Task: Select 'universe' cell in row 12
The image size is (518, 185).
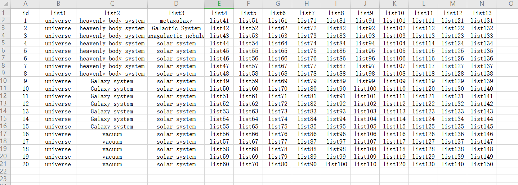Action: [x=58, y=96]
